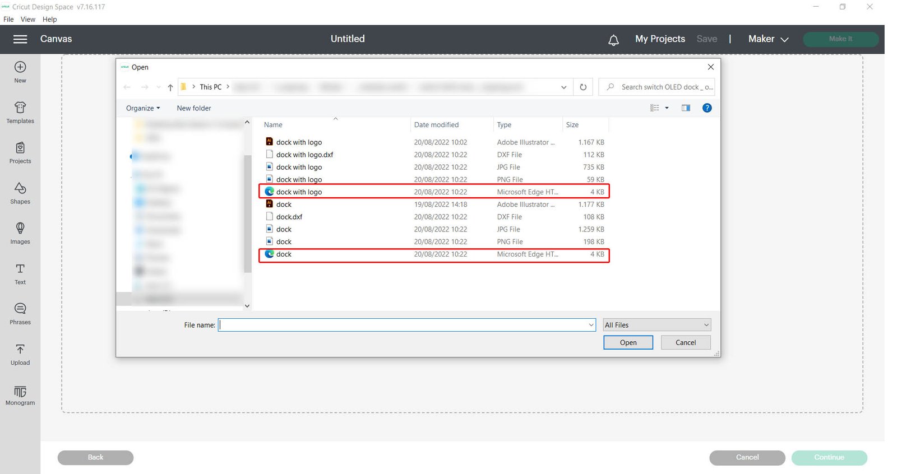
Task: Select the 'dock' Microsoft Edge HTML file
Action: pos(434,254)
